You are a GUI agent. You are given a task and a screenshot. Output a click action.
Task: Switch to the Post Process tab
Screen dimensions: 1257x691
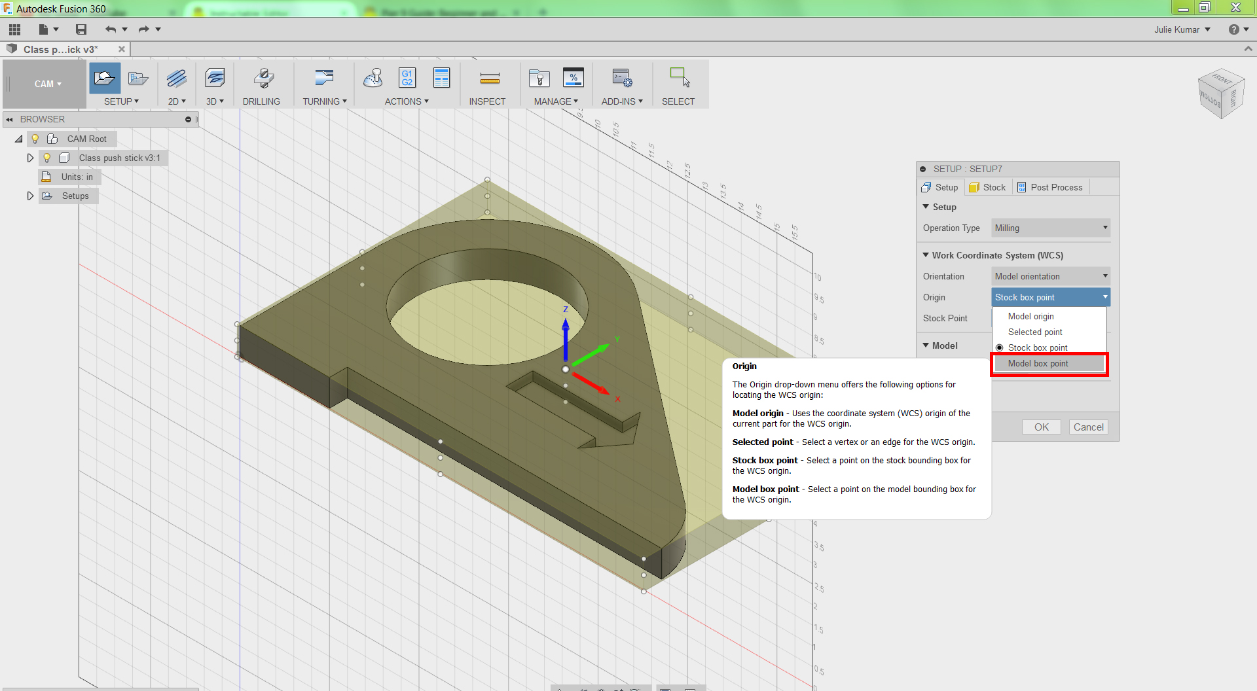pos(1049,187)
